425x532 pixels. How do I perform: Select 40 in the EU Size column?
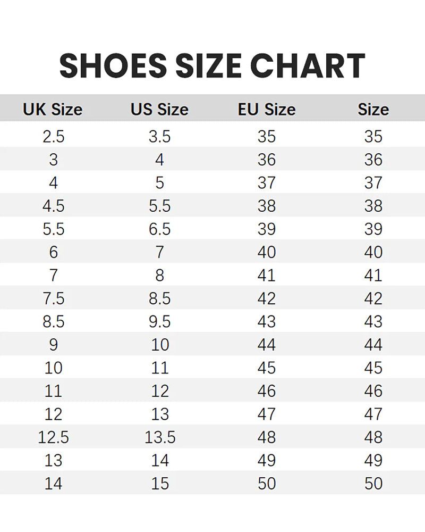(x=267, y=252)
